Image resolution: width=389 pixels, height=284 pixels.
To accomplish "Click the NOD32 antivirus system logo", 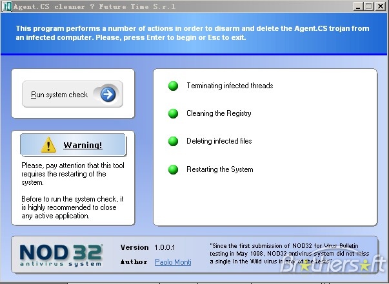I will point(61,255).
